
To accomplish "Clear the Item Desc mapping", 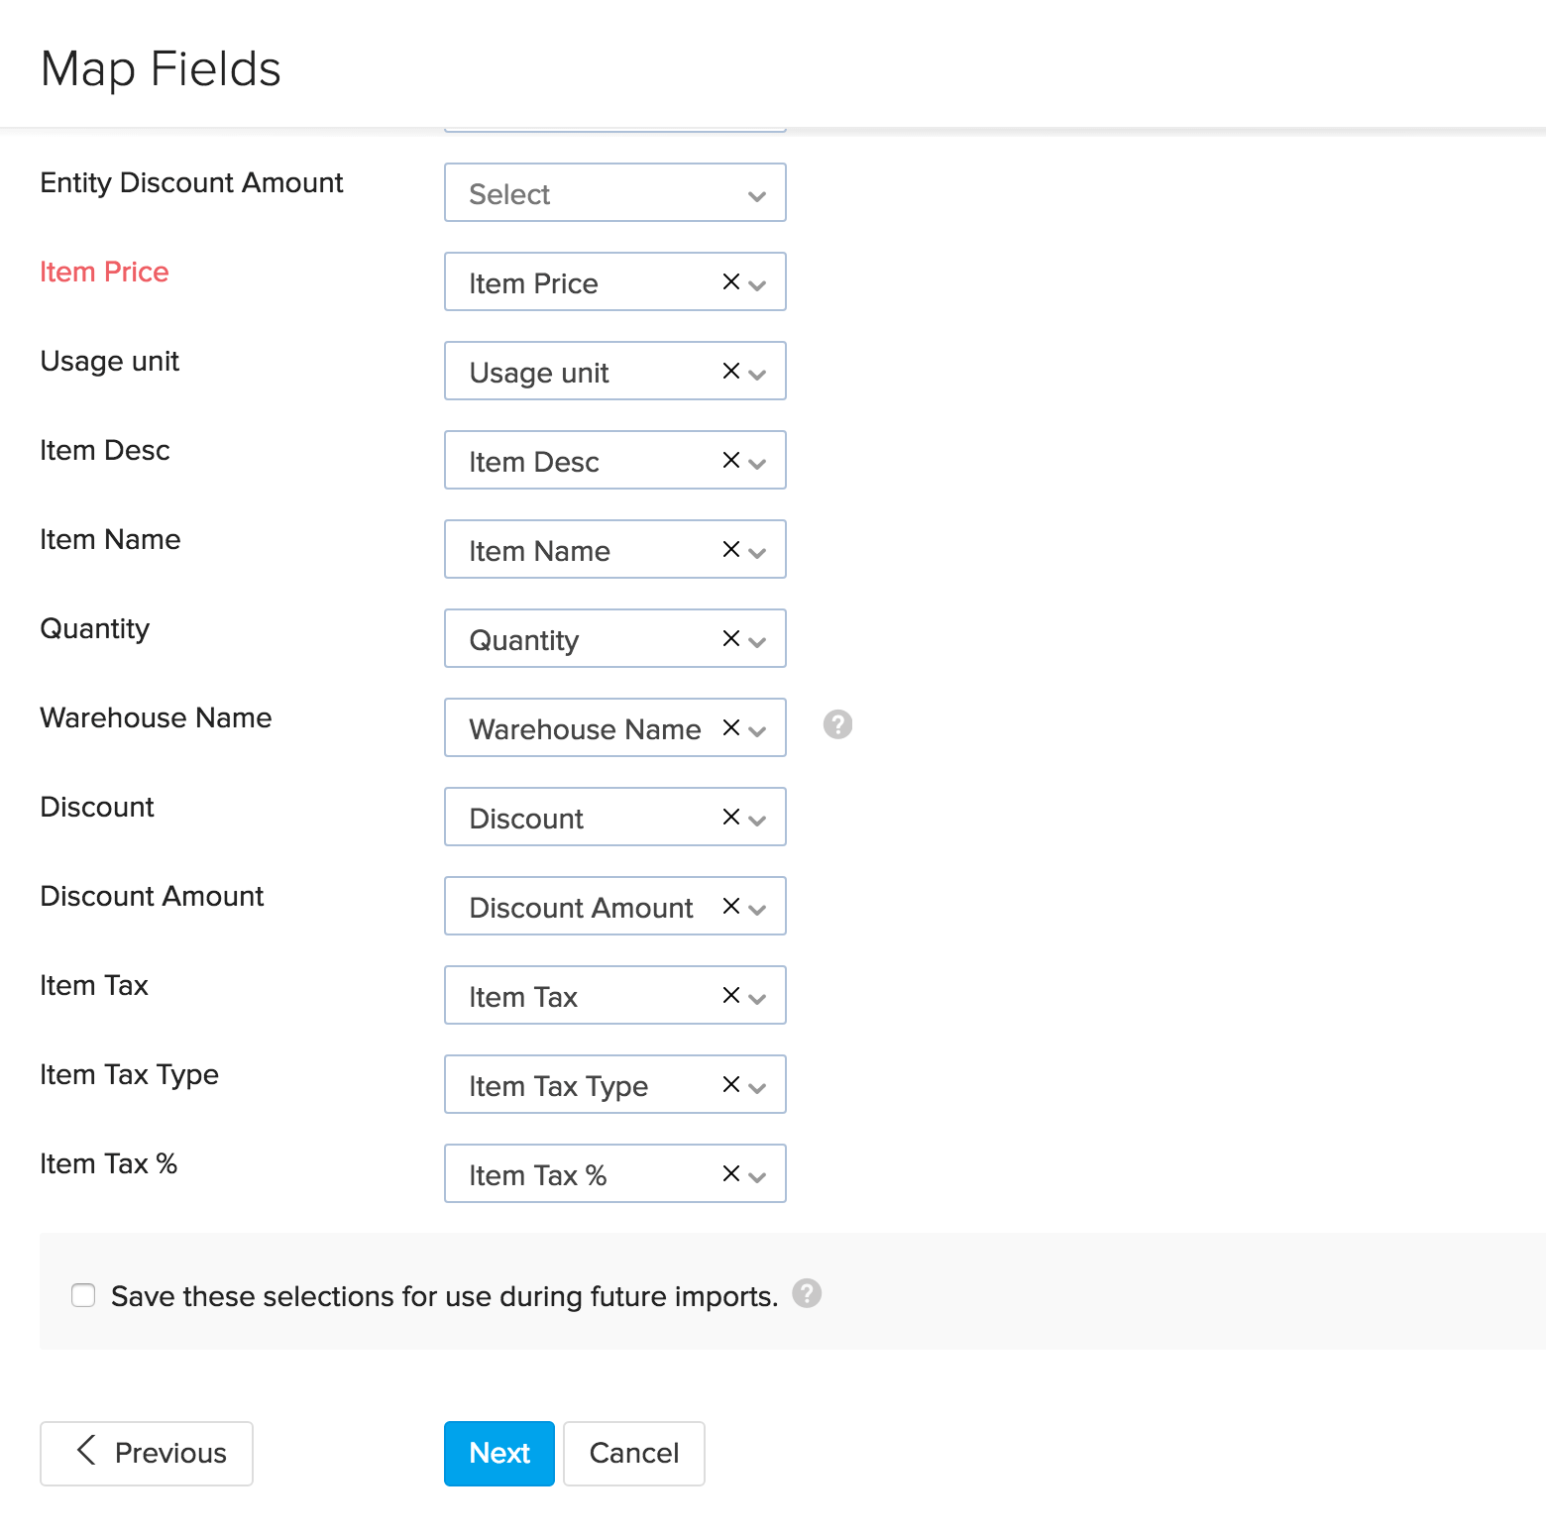I will coord(730,460).
